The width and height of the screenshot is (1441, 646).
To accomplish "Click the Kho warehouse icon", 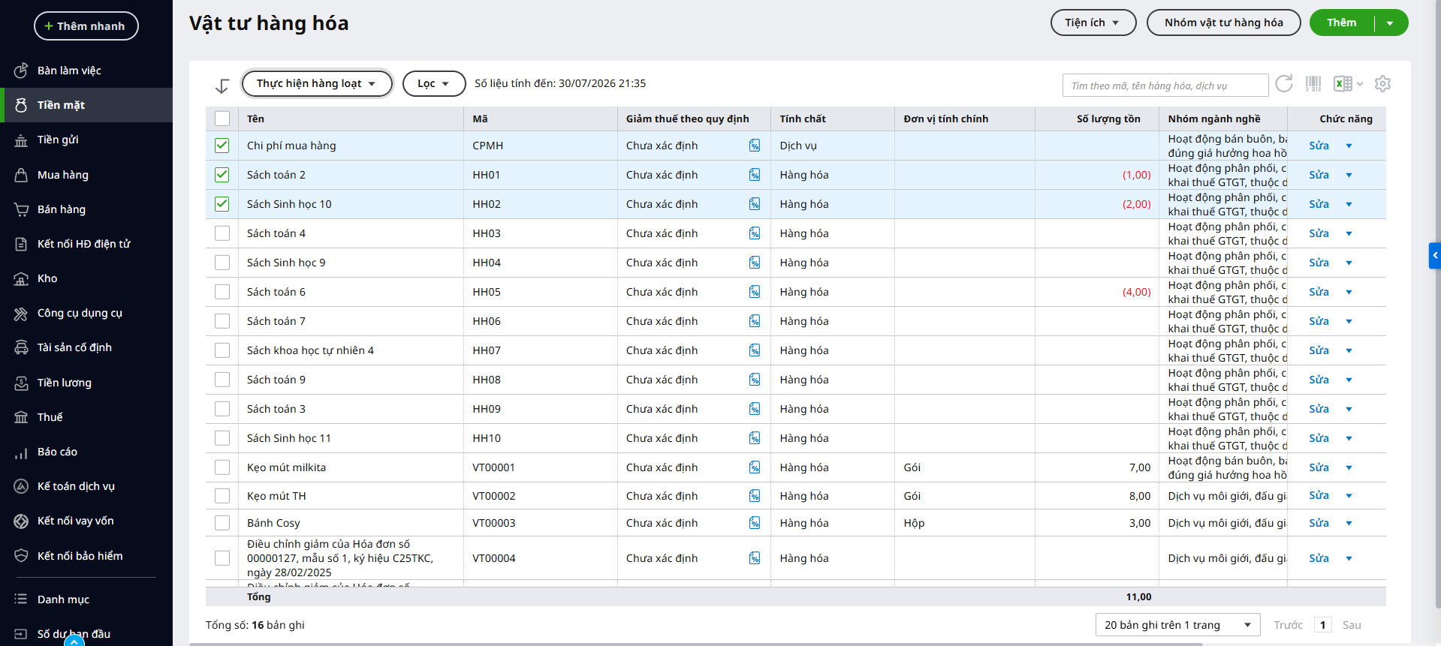I will (x=21, y=278).
